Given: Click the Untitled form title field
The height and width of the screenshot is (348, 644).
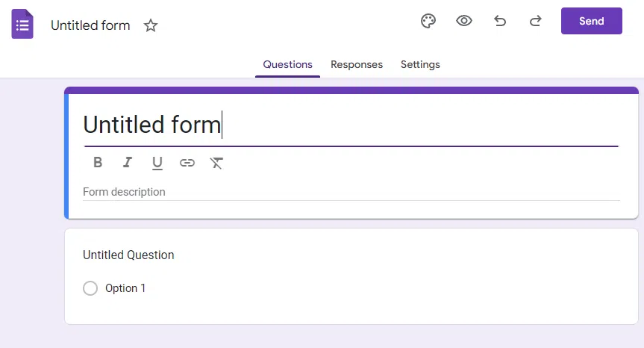Looking at the screenshot, I should tap(351, 125).
